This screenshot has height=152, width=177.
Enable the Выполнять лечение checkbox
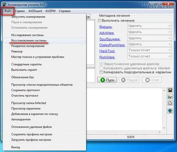(x=100, y=21)
